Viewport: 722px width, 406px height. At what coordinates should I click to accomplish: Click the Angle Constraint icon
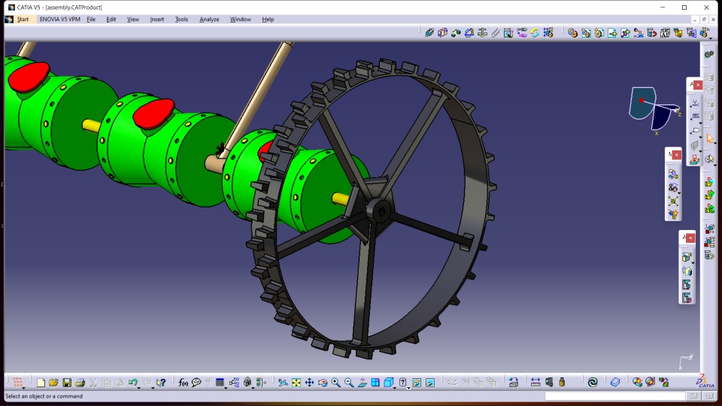(469, 32)
